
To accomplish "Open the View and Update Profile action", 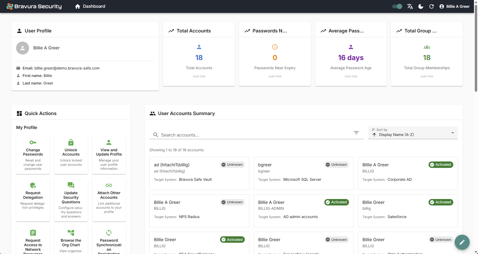I will 109,155.
